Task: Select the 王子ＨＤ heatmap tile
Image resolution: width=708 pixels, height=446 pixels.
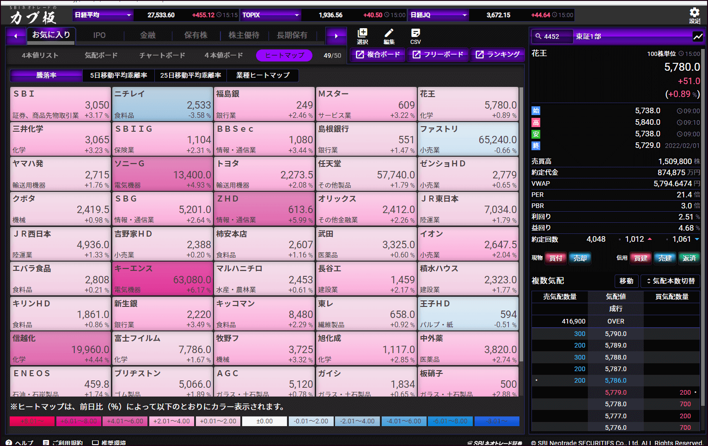Action: pos(468,313)
